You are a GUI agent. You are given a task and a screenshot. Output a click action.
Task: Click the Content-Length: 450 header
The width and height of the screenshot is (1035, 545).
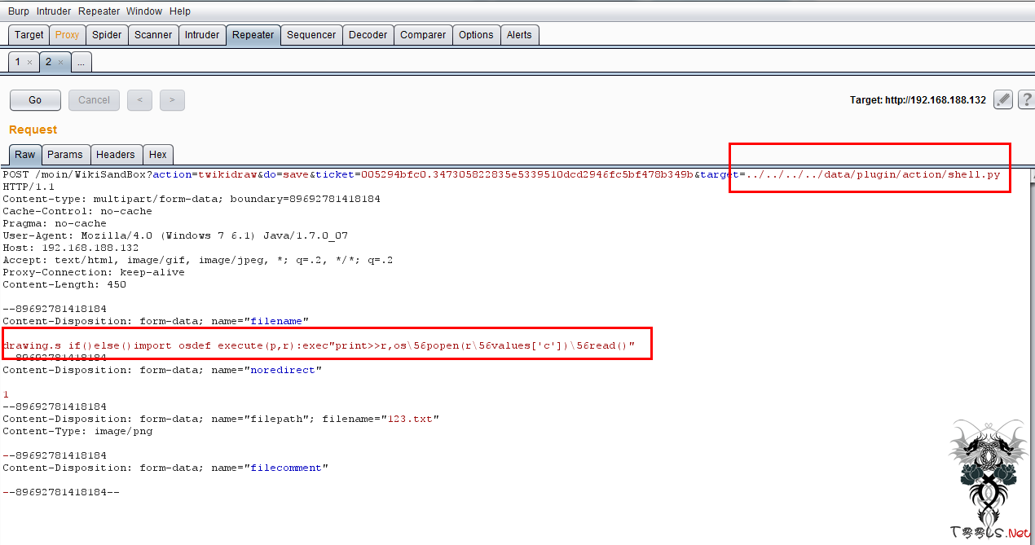coord(64,284)
